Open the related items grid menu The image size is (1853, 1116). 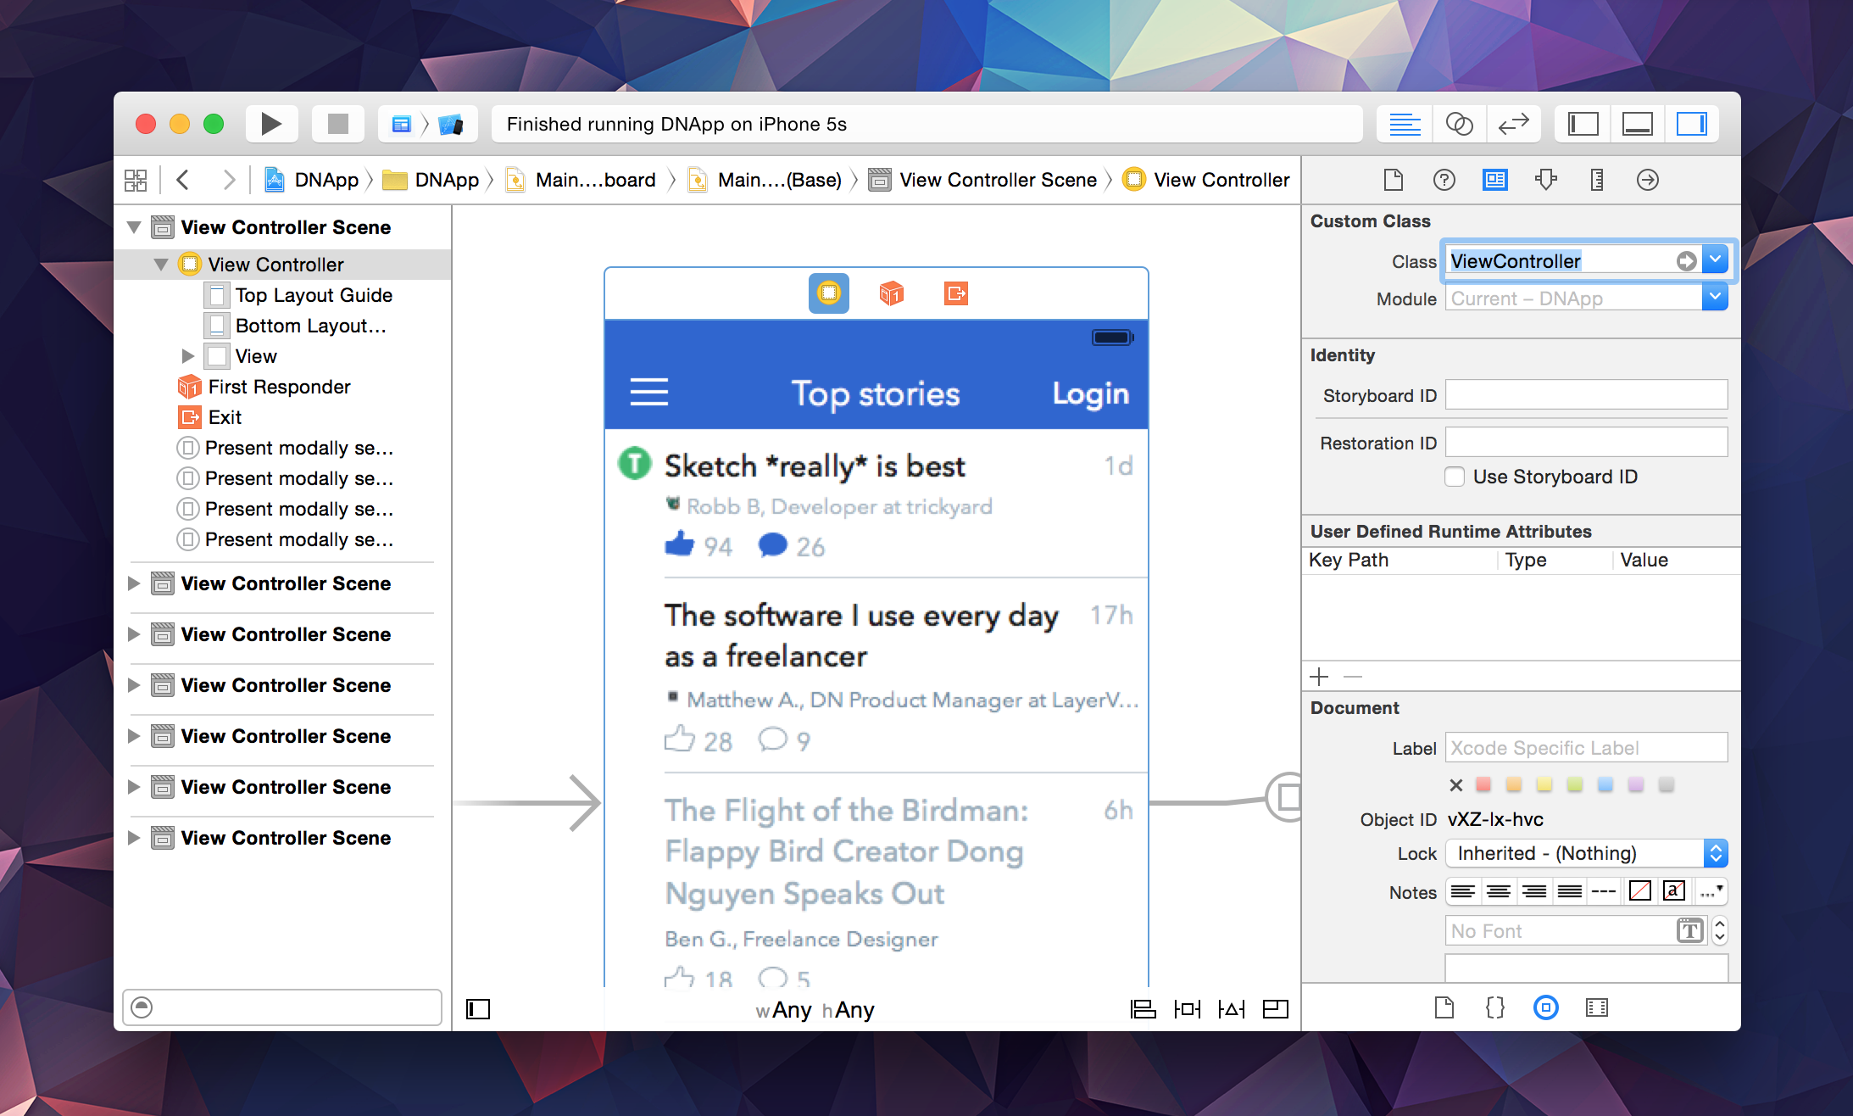pyautogui.click(x=136, y=180)
